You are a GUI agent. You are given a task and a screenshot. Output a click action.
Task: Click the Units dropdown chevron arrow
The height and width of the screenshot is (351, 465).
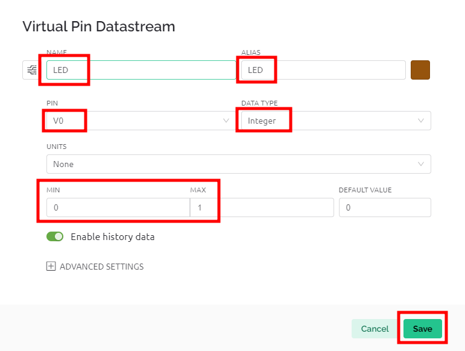tap(420, 164)
